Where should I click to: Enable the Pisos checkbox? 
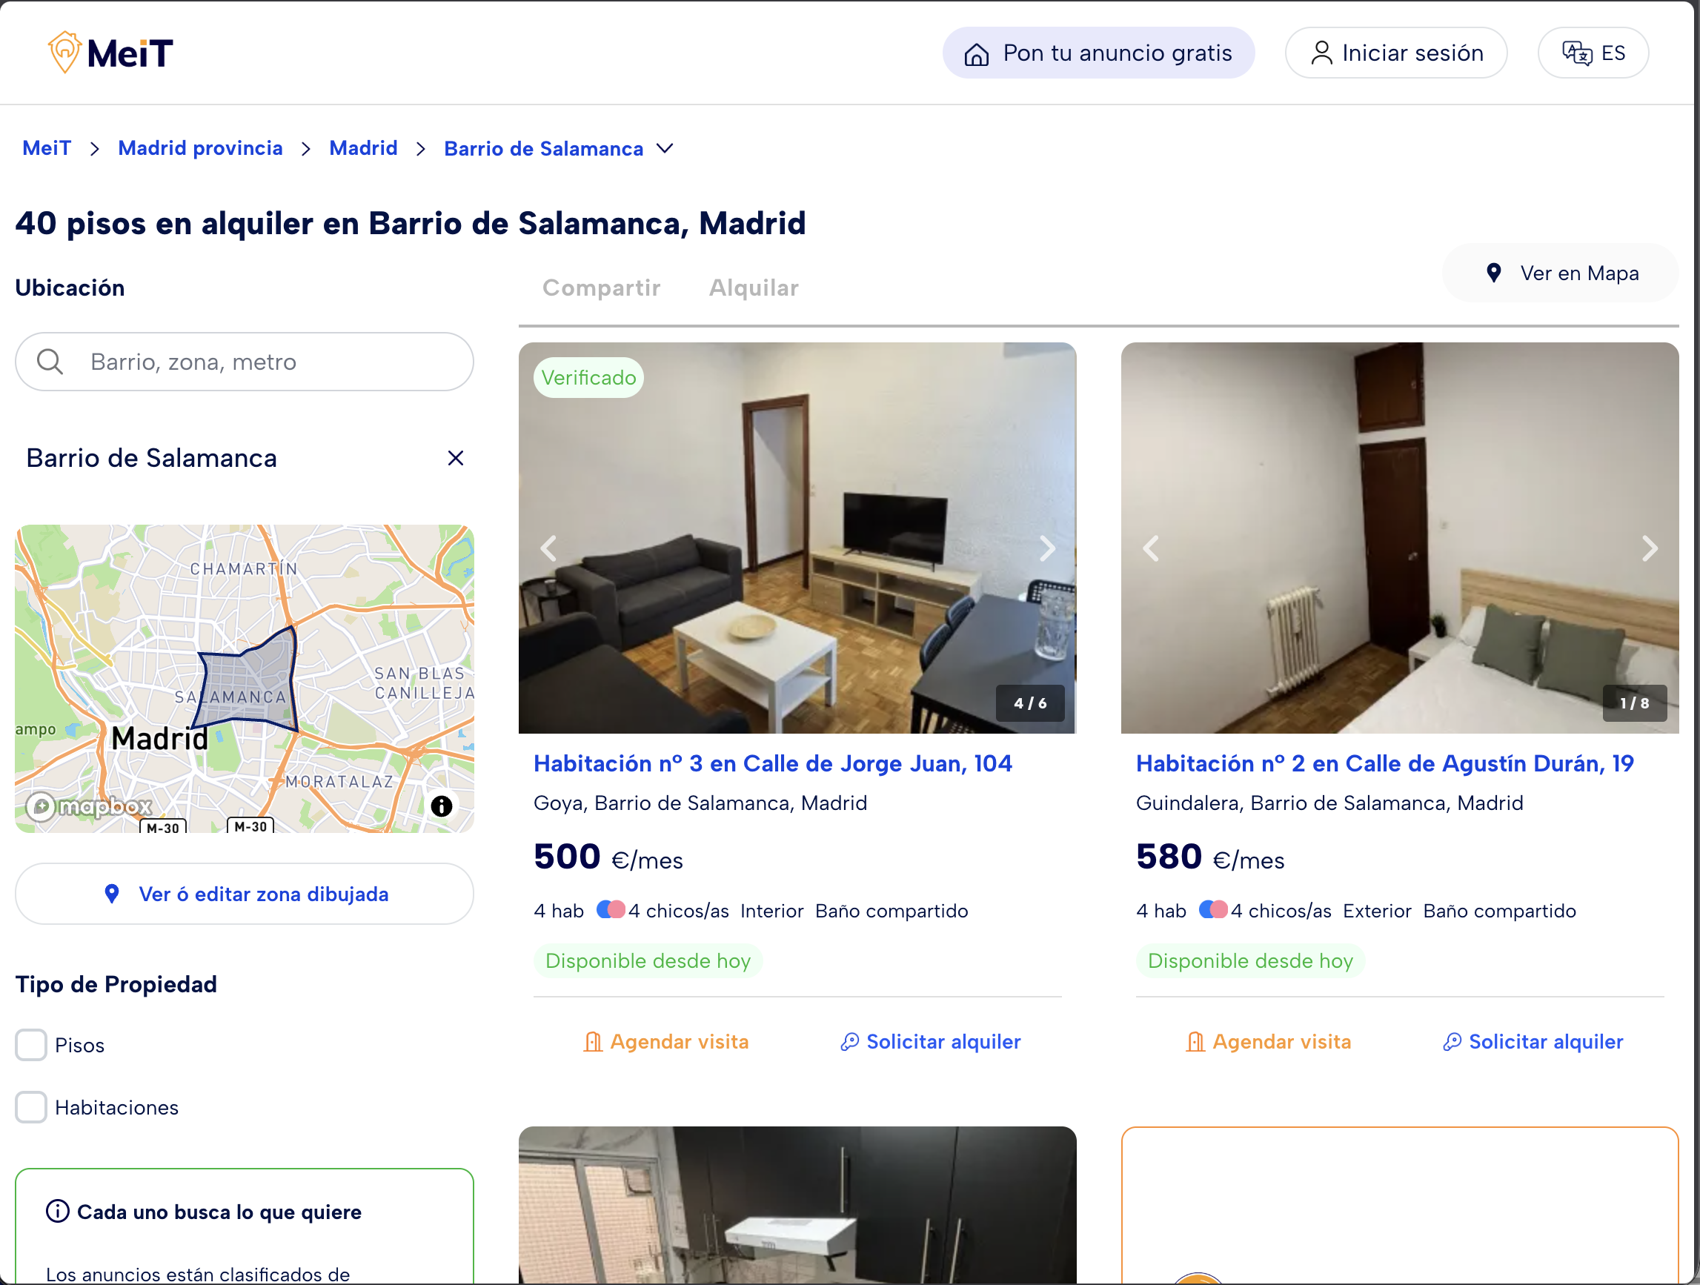tap(30, 1045)
